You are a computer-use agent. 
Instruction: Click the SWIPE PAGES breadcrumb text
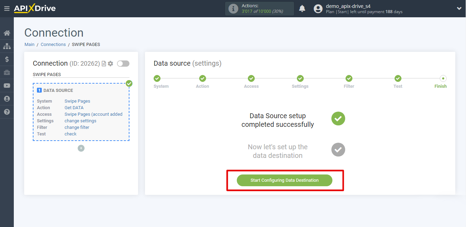tap(86, 45)
